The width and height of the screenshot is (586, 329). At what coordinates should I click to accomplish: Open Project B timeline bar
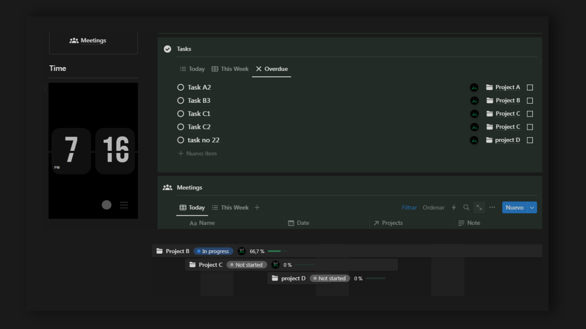click(x=347, y=251)
